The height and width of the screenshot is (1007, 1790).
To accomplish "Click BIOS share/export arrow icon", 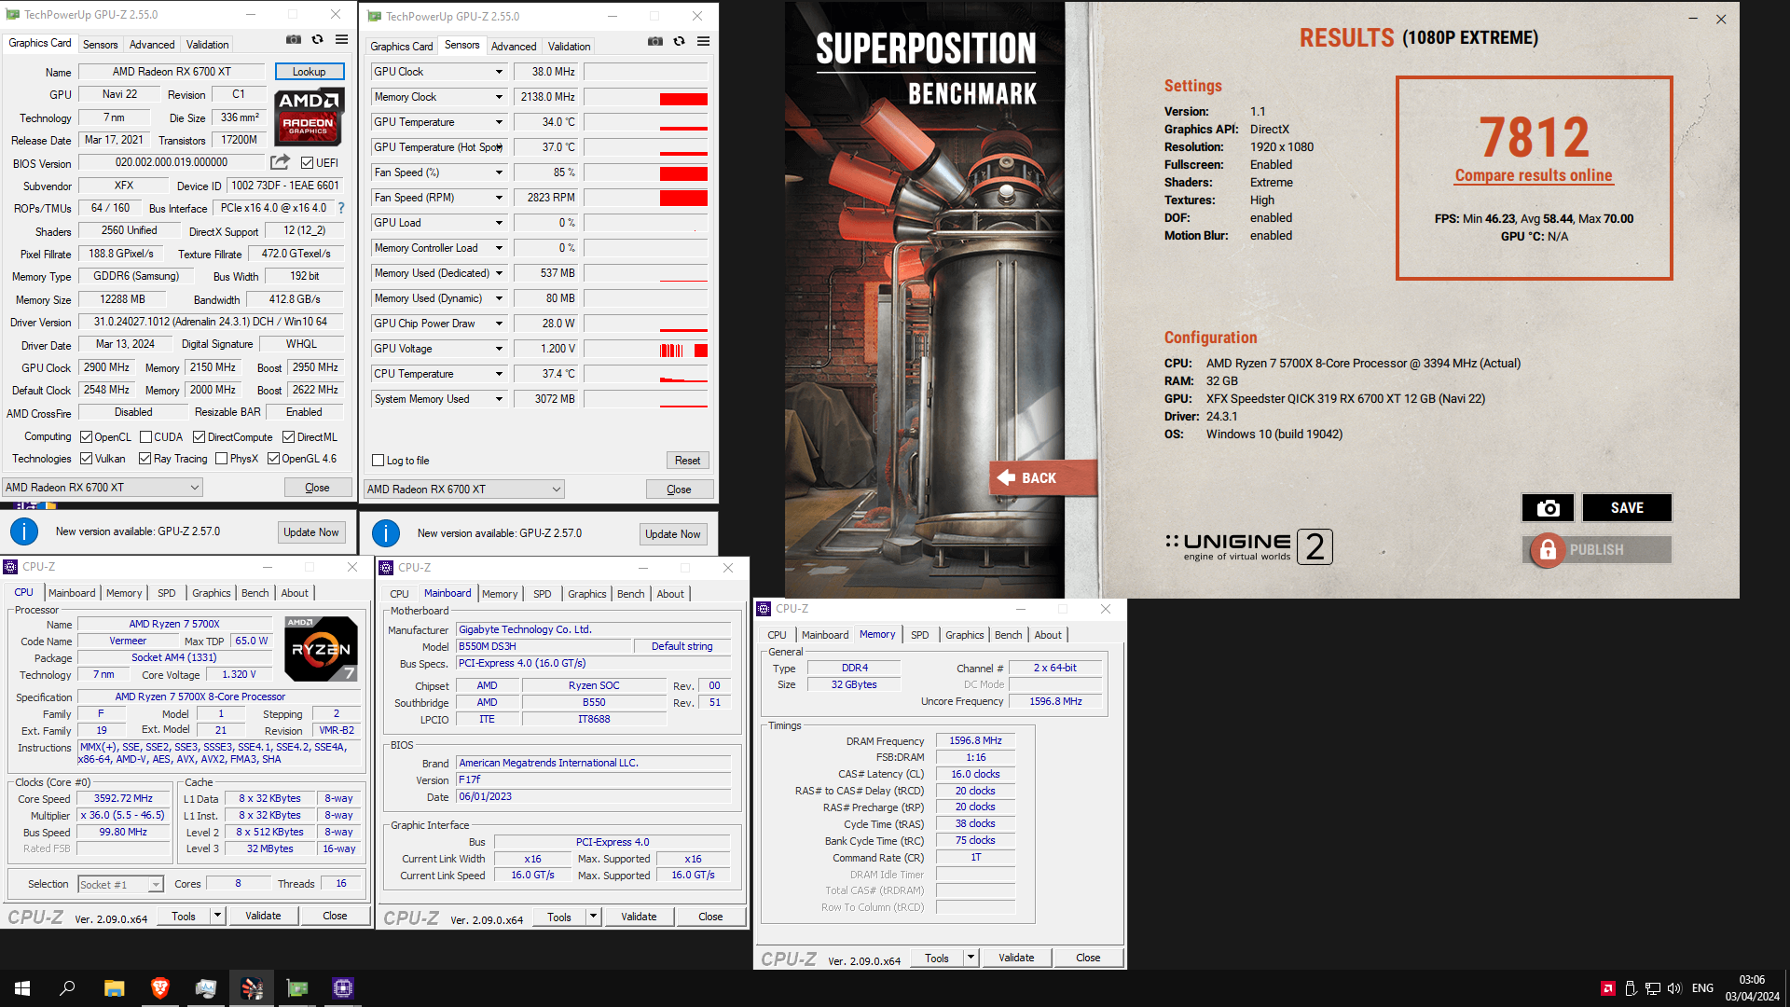I will pos(280,162).
